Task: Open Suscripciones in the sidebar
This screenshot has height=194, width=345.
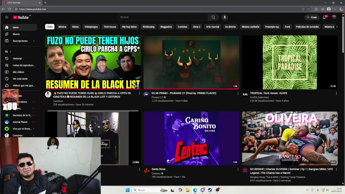Action: [20, 41]
